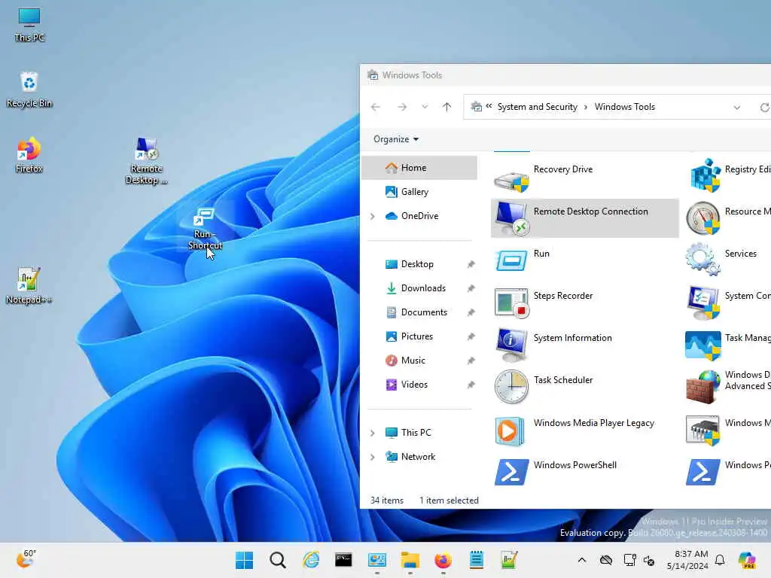The height and width of the screenshot is (578, 771).
Task: Go up one folder level
Action: 446,107
